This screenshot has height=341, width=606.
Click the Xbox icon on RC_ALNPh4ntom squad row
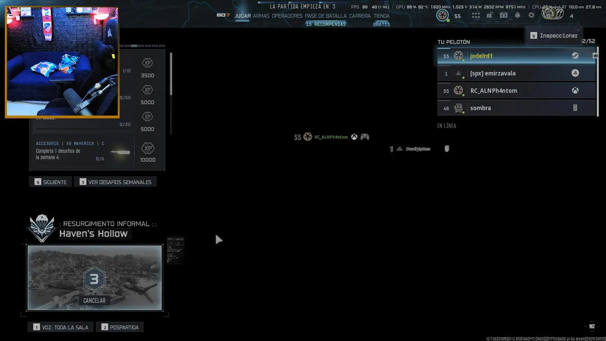[x=575, y=90]
